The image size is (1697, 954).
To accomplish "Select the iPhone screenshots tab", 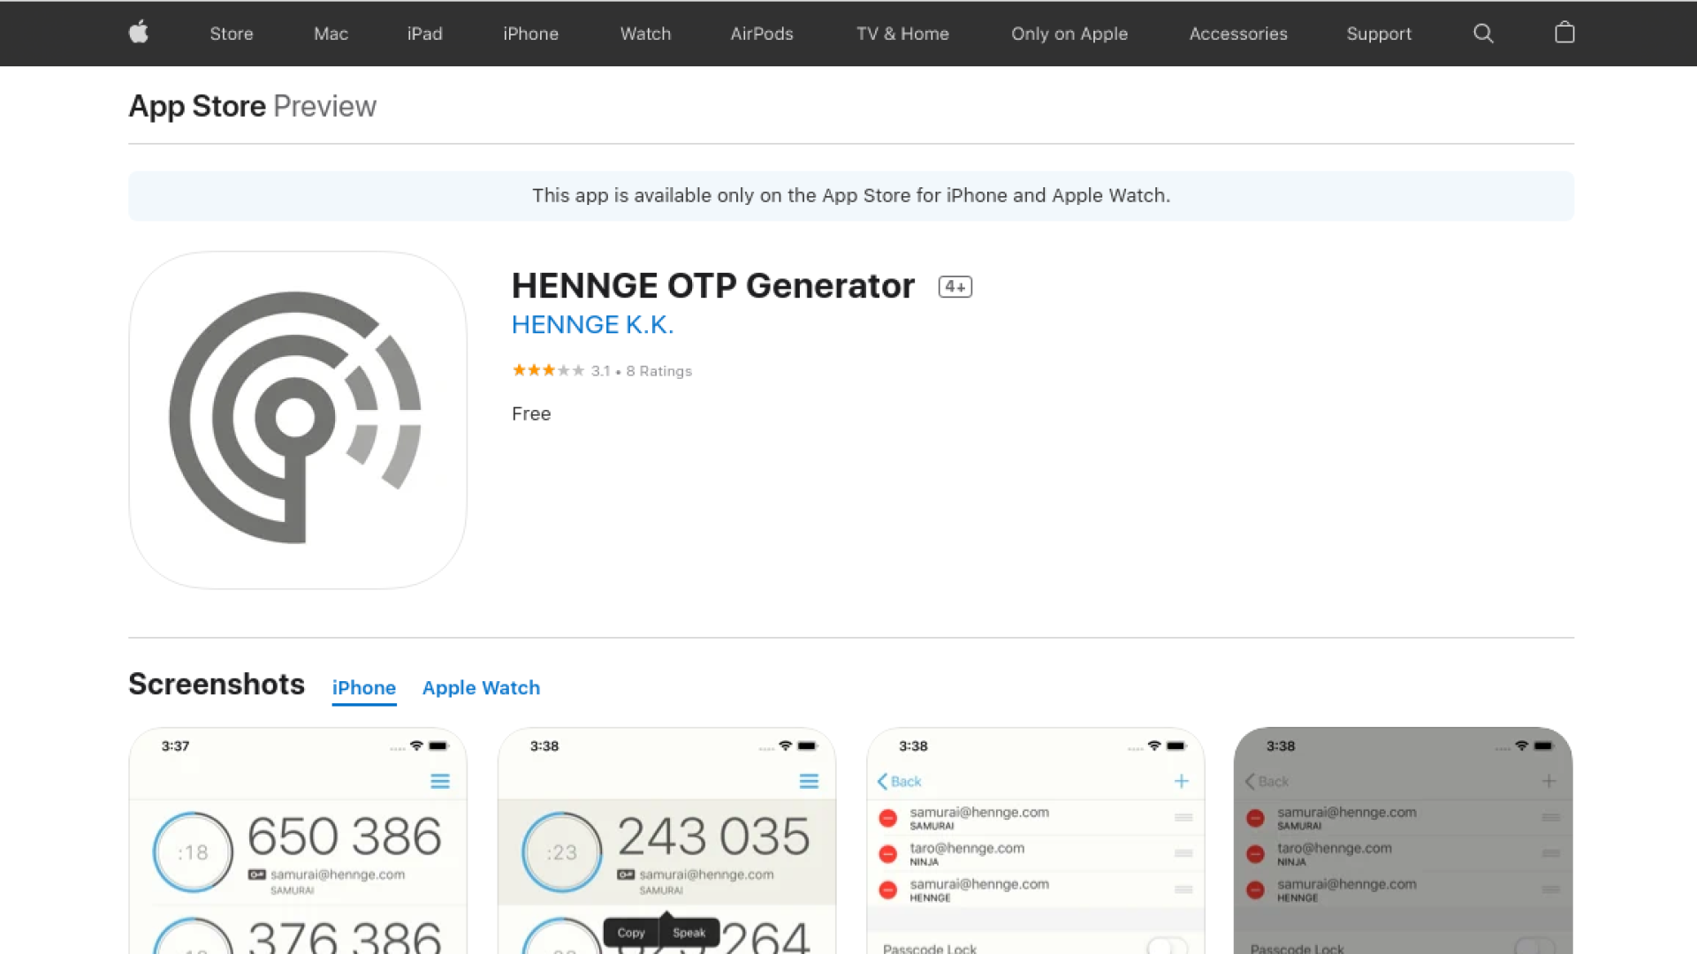I will tap(363, 687).
